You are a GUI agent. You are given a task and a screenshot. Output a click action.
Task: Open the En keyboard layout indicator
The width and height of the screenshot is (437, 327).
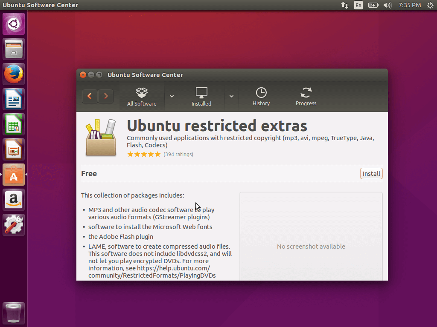(358, 5)
